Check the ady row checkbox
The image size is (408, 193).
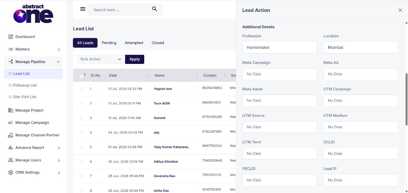click(81, 132)
